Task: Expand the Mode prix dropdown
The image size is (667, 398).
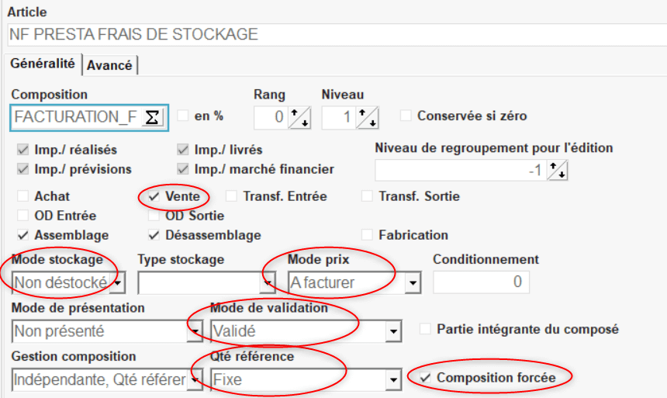Action: (413, 283)
